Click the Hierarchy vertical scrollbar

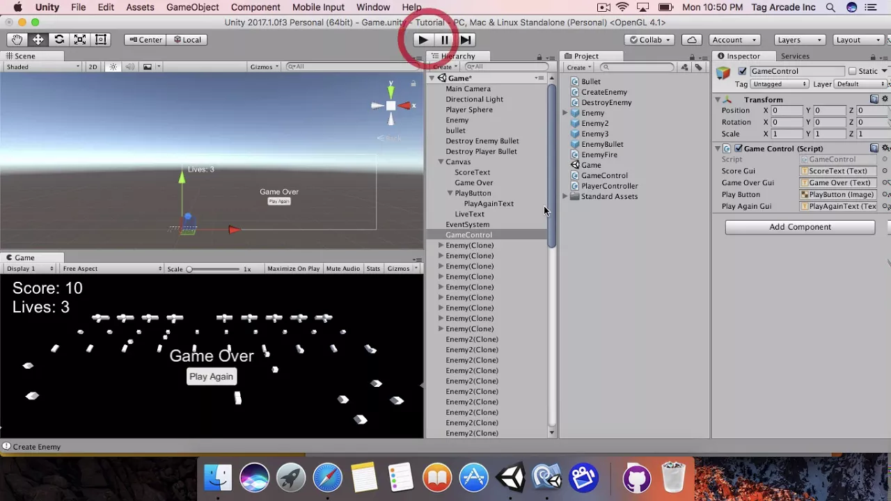click(552, 167)
